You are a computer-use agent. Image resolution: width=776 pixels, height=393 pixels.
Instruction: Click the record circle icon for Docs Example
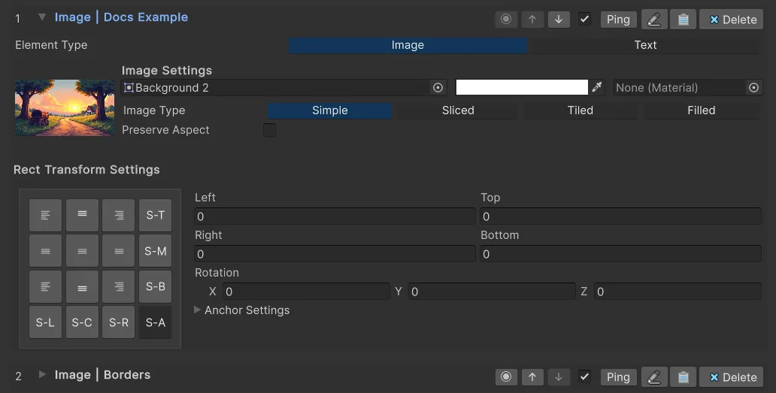(506, 20)
